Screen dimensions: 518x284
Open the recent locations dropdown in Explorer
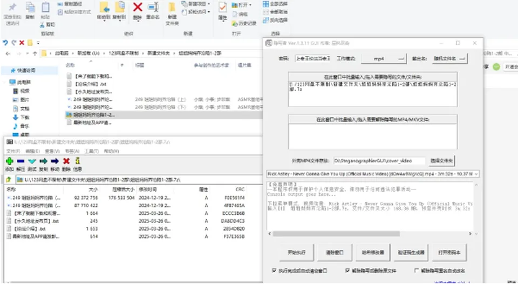[27, 53]
